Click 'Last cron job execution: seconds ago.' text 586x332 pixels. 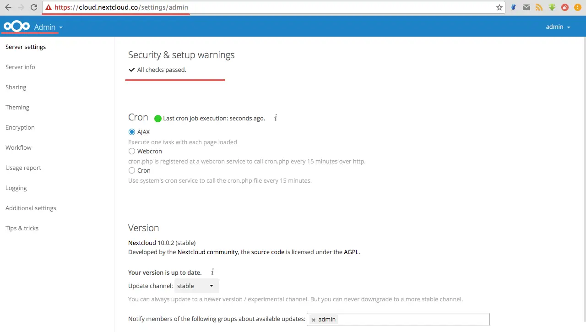[x=214, y=118]
